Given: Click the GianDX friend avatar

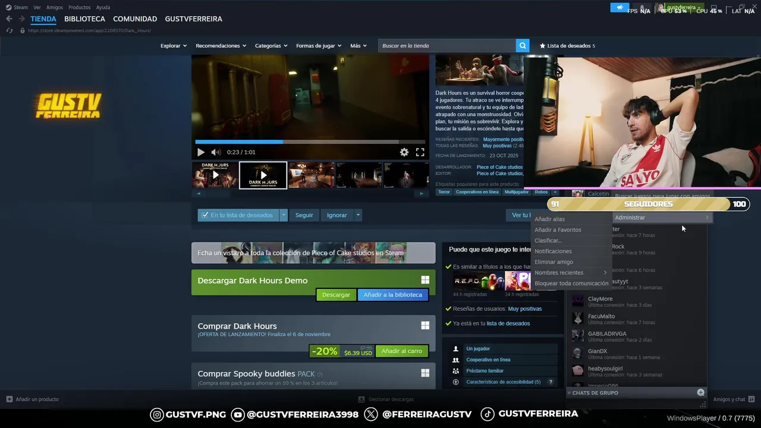Looking at the screenshot, I should coord(578,354).
